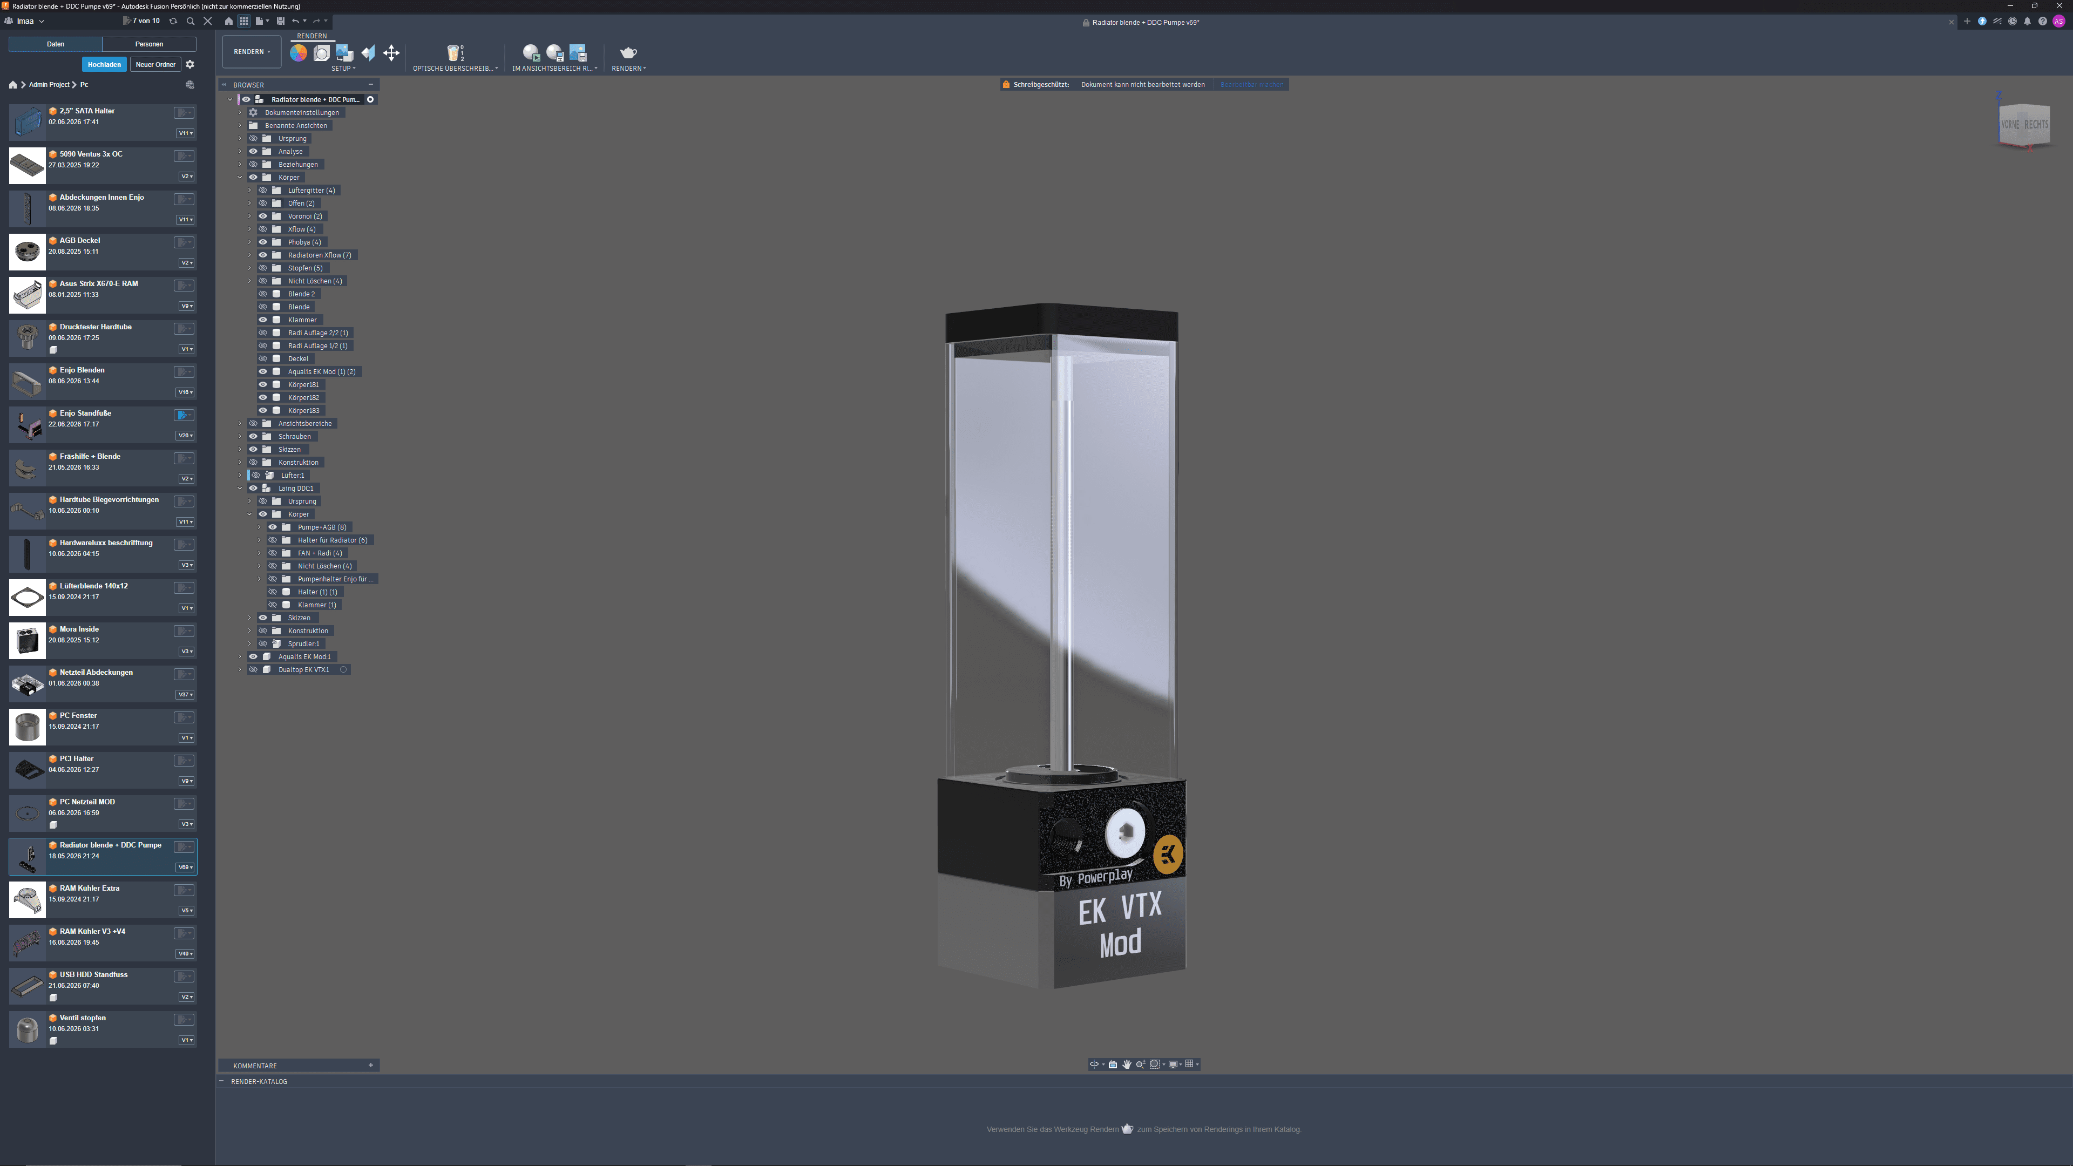
Task: Click the Look At icon in navigation bar
Action: pyautogui.click(x=1113, y=1064)
